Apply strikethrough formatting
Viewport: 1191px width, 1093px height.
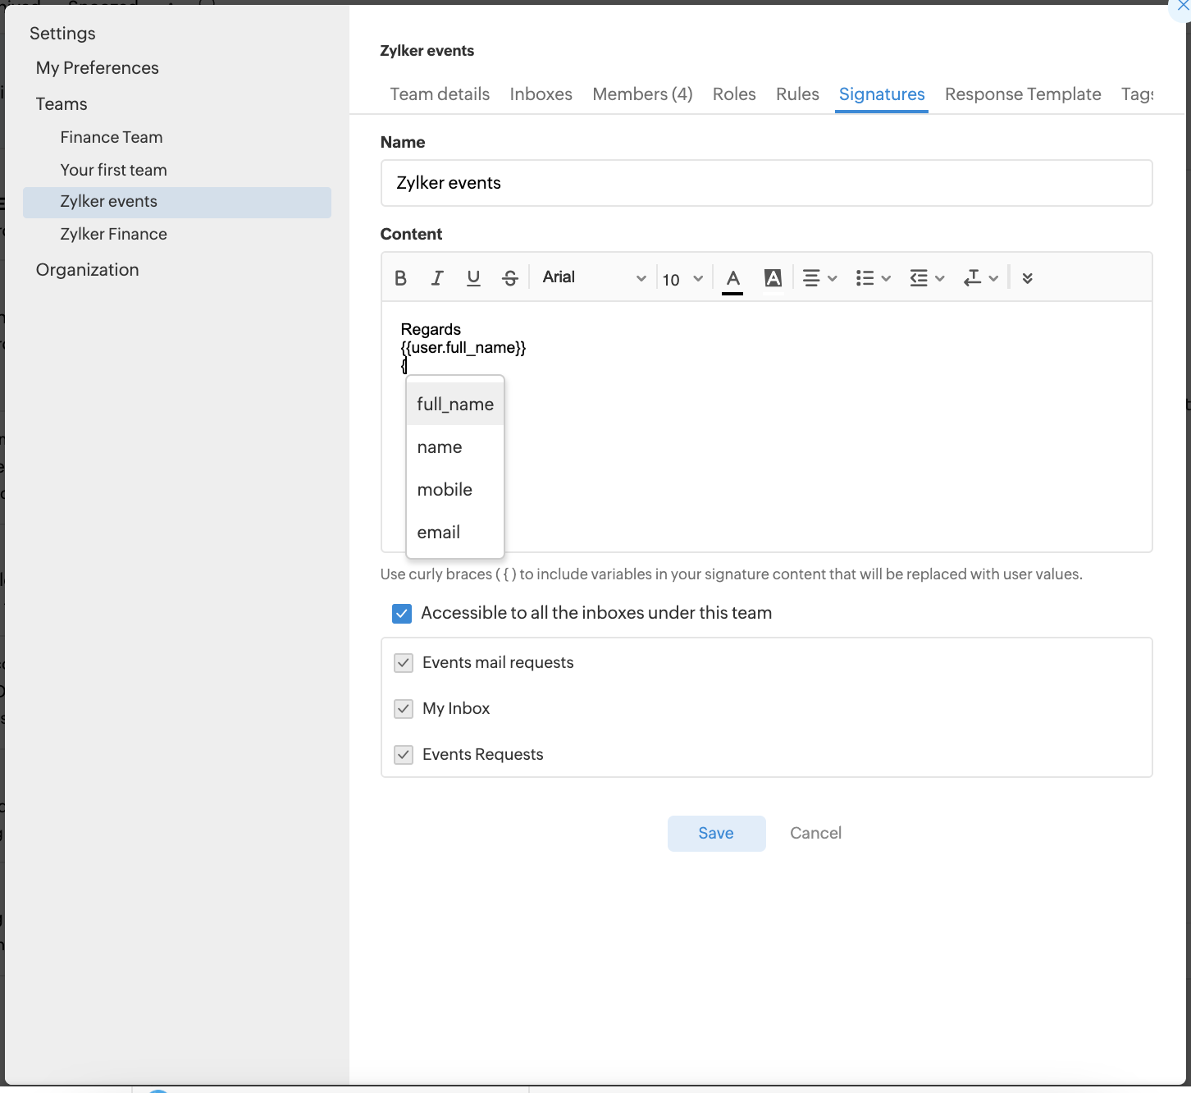point(510,278)
